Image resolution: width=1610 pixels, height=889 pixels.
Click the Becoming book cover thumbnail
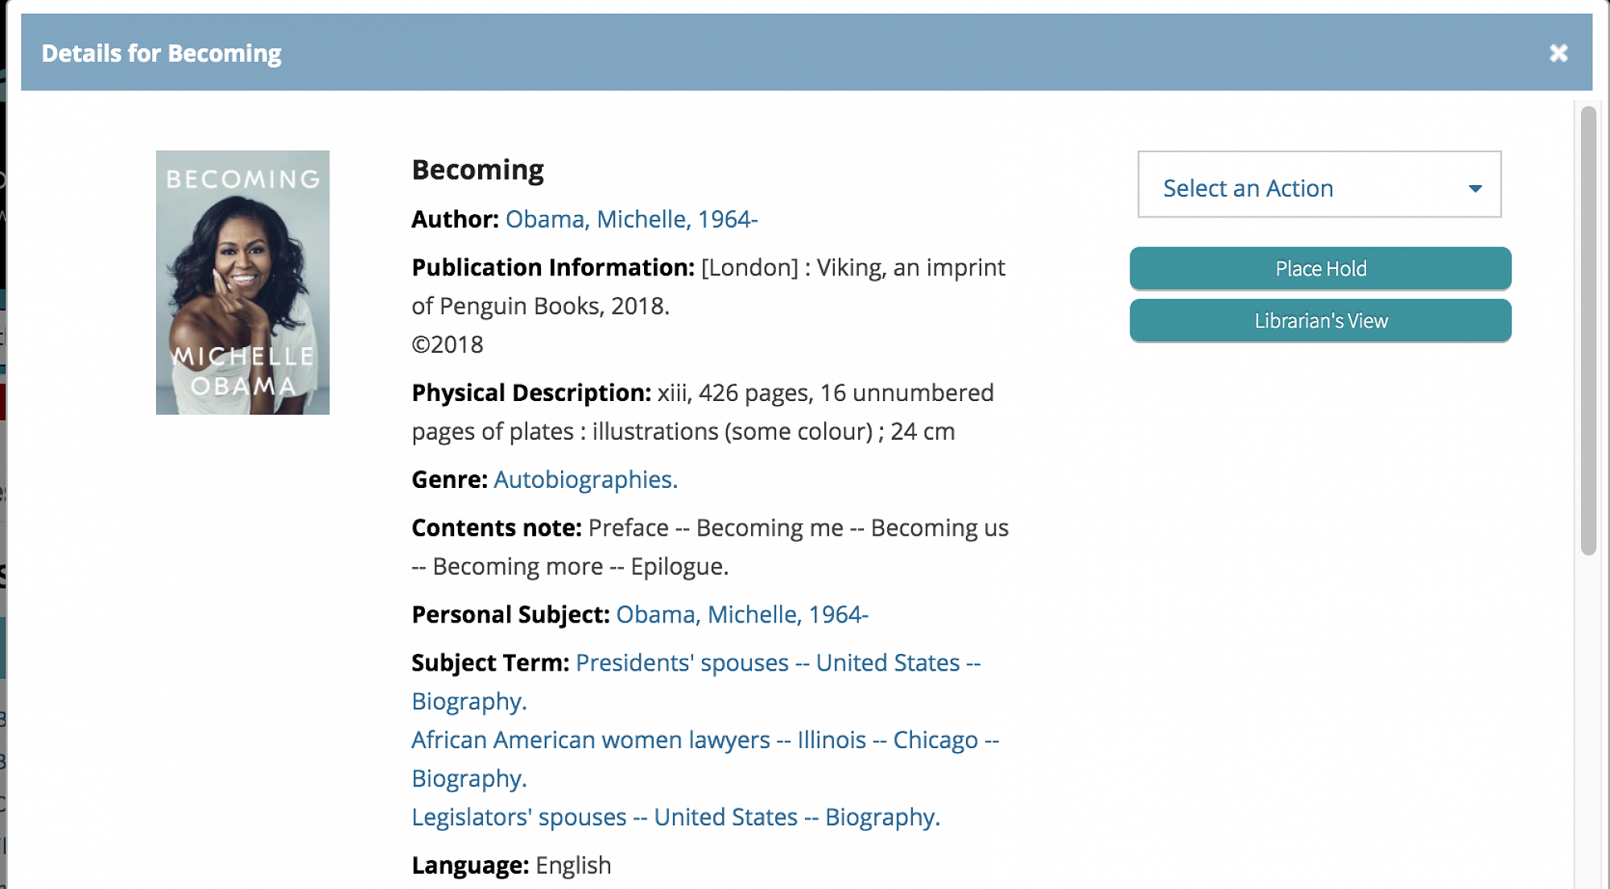[242, 282]
